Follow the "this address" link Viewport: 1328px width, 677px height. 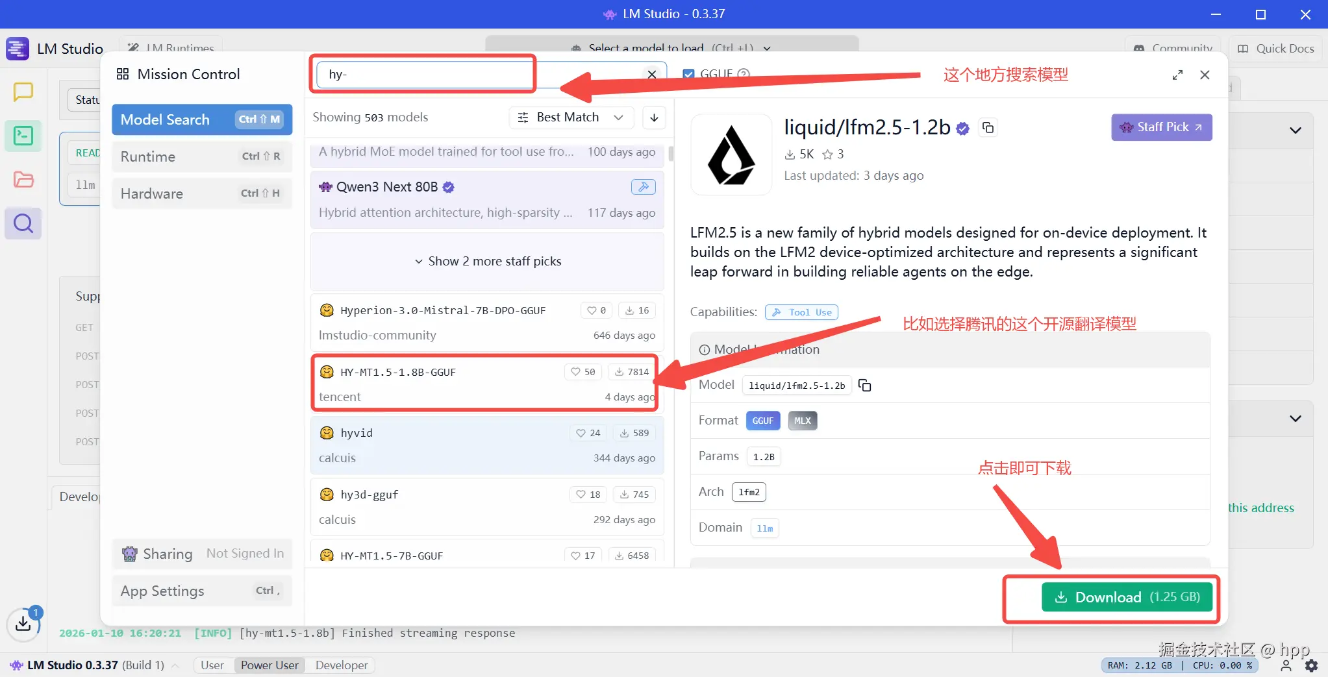click(x=1260, y=508)
